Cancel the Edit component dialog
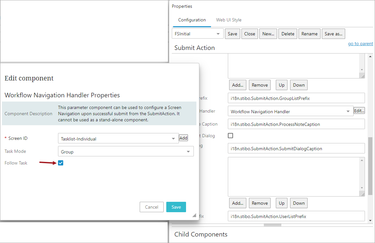This screenshot has height=243, width=375. 152,207
